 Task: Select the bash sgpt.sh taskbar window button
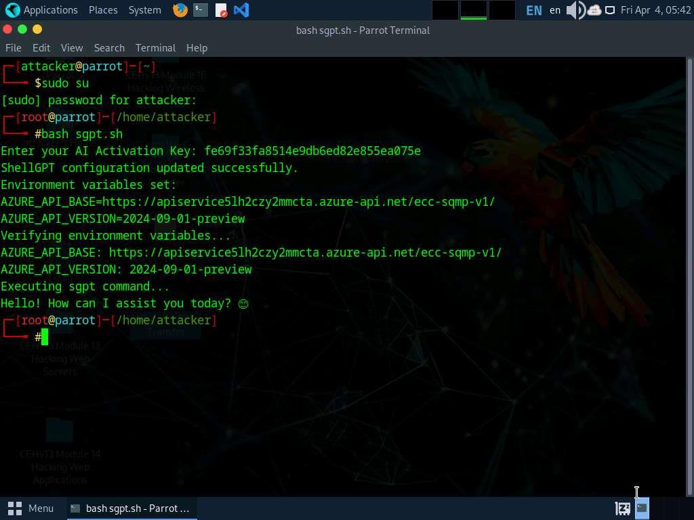coord(131,508)
